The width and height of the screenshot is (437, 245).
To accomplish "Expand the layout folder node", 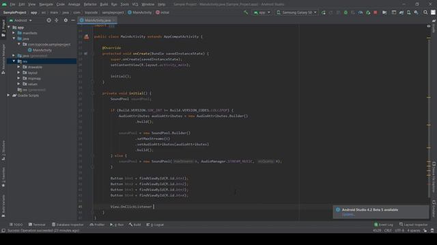I will (18, 73).
